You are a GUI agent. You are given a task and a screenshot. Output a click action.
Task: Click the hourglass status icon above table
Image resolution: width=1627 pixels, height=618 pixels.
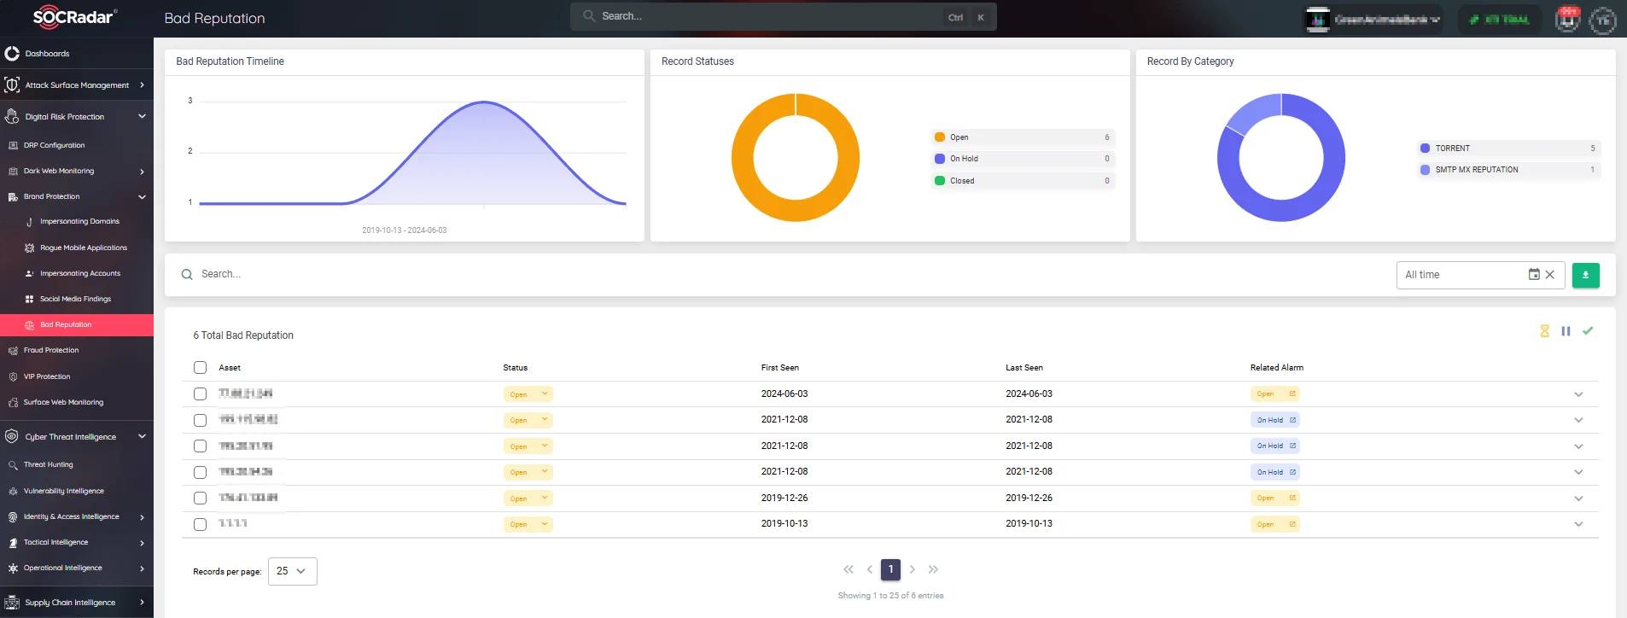pyautogui.click(x=1544, y=331)
